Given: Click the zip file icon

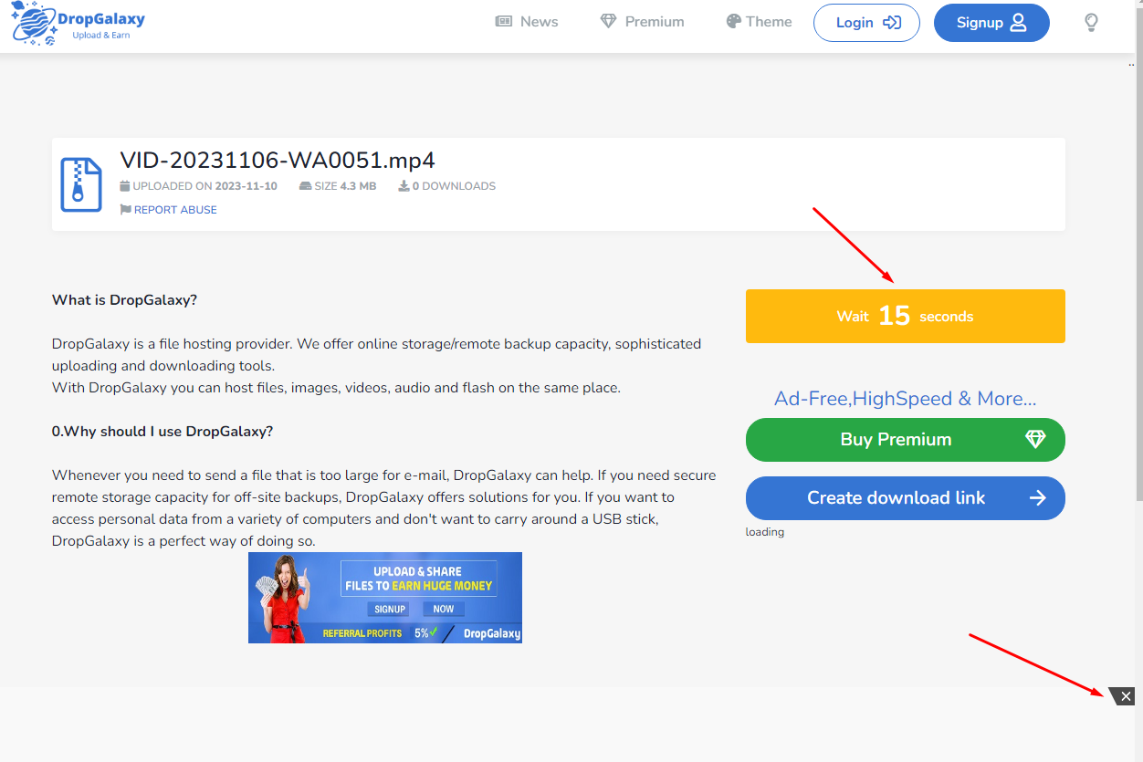Looking at the screenshot, I should pyautogui.click(x=80, y=184).
